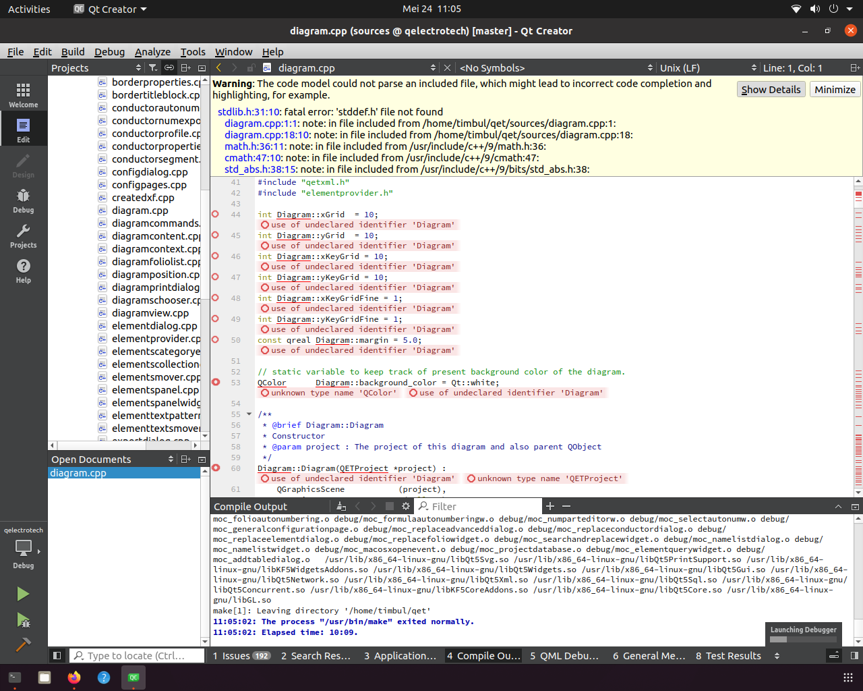Open the Unix (LF) line ending dropdown
863x691 pixels.
click(x=707, y=67)
